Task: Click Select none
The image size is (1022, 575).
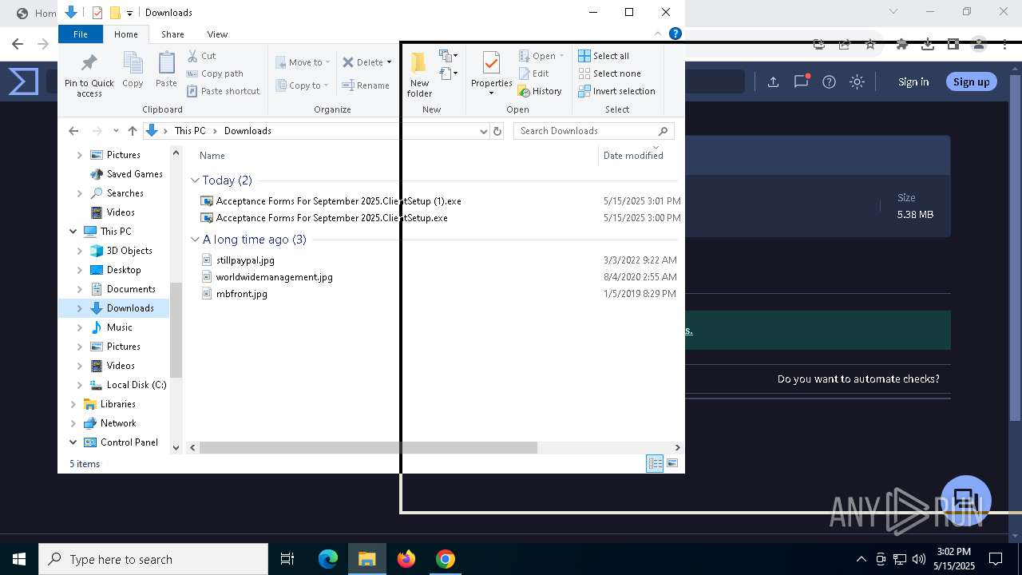Action: click(x=609, y=73)
